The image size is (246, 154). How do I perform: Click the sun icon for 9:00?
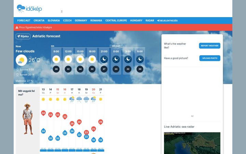tap(56, 59)
